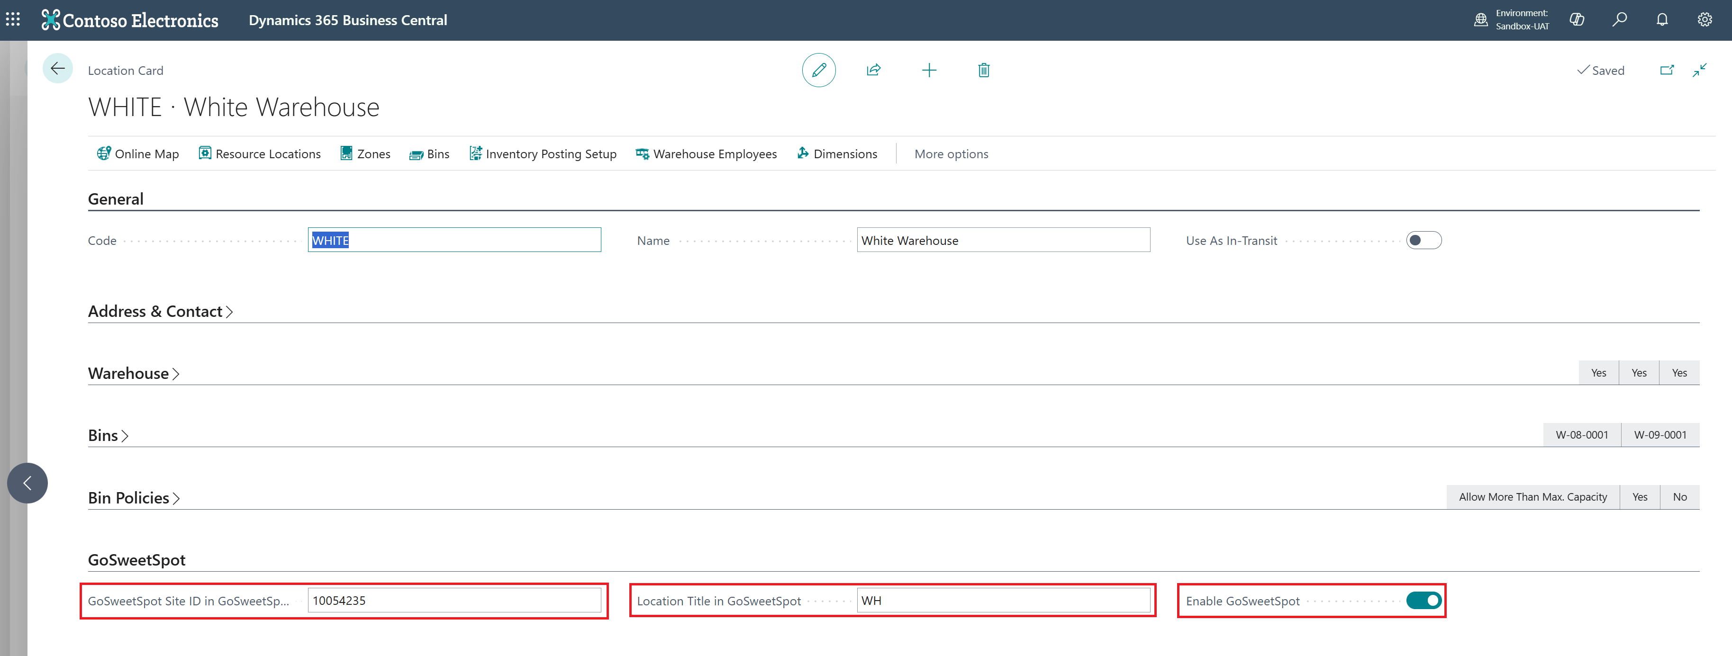
Task: Open Resource Locations action
Action: (260, 154)
